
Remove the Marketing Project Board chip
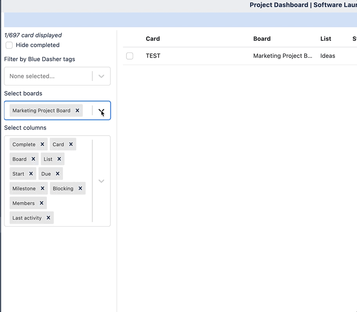pyautogui.click(x=77, y=111)
